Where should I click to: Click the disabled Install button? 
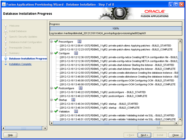point(160,135)
